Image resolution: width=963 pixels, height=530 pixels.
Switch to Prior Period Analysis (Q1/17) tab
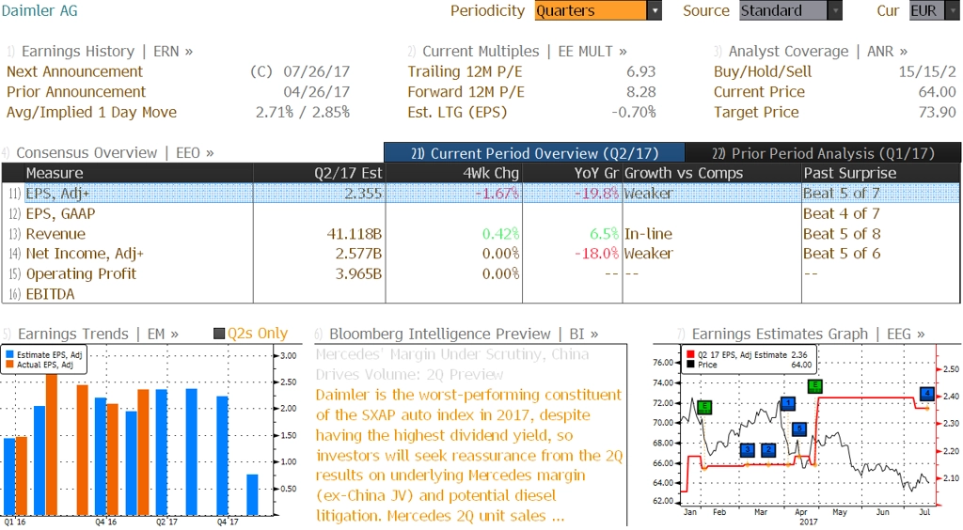click(x=823, y=153)
